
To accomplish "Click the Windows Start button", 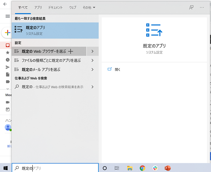I will pos(6,168).
